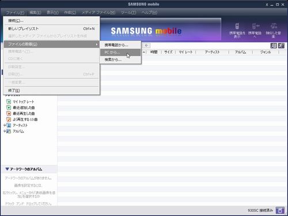288x216 pixels.
Task: Click the icon beside 最近追加した曲
Action: [x=9, y=108]
